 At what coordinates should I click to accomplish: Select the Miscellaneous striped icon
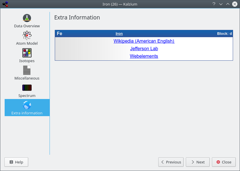pyautogui.click(x=27, y=70)
